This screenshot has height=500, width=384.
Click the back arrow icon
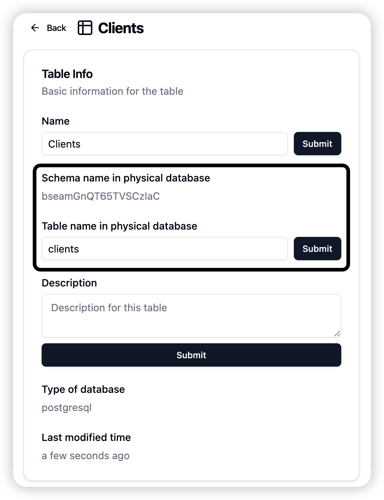click(x=35, y=28)
